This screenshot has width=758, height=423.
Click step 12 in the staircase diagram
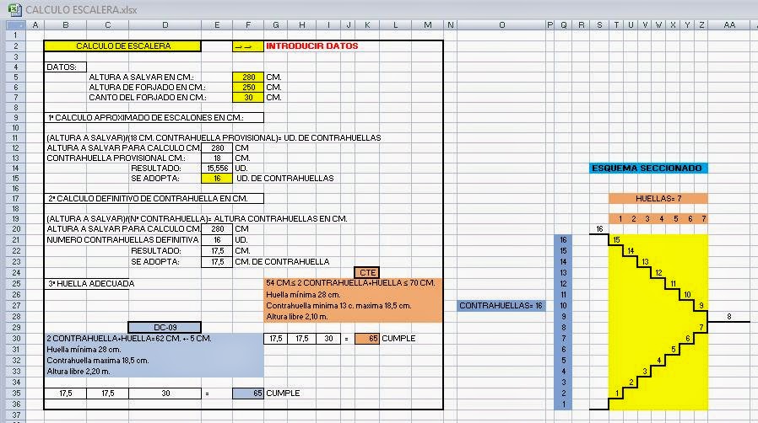coord(658,273)
